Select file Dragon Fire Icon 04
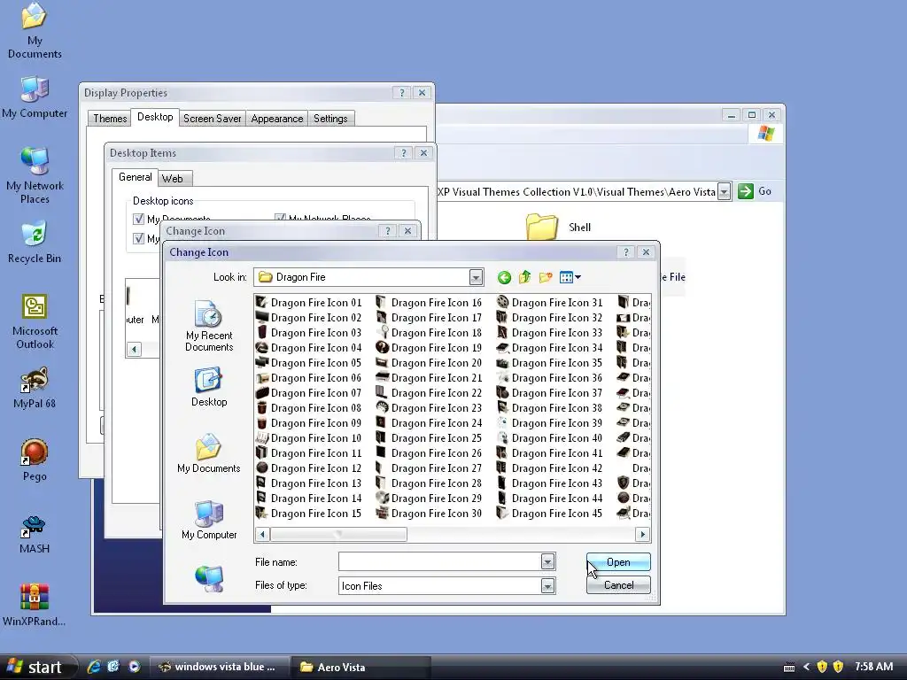 click(x=309, y=347)
